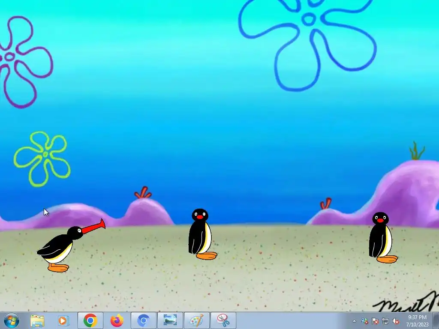Viewport: 439px width, 329px height.
Task: Open the Paint taskbar button
Action: [196, 320]
